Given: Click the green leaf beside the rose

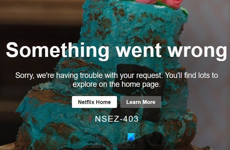Looking at the screenshot, I should click(x=184, y=11).
